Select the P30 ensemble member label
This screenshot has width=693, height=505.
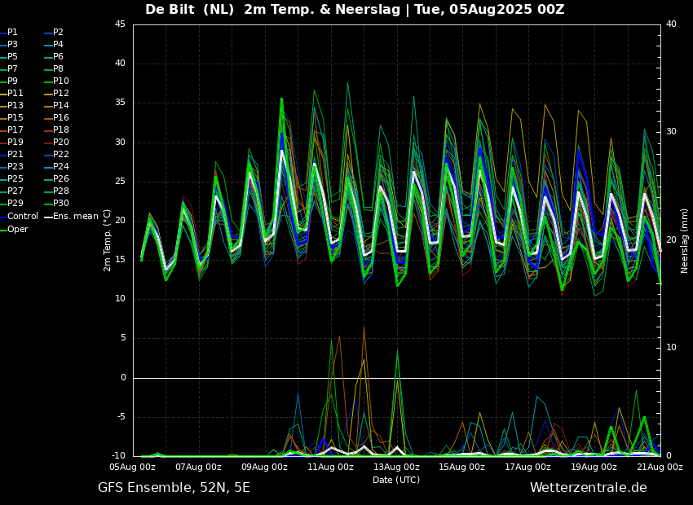point(60,204)
